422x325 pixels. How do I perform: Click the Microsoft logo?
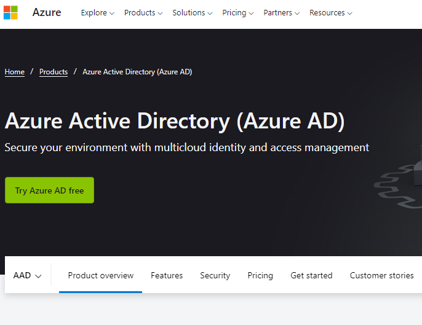[x=10, y=13]
